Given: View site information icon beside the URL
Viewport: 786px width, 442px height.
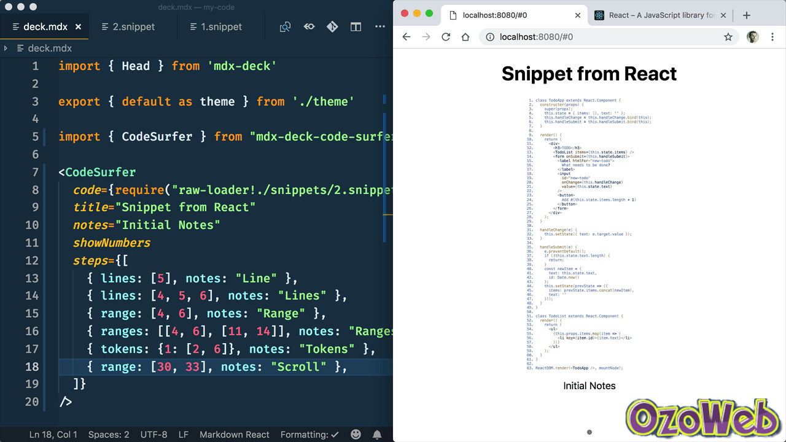Looking at the screenshot, I should point(490,37).
